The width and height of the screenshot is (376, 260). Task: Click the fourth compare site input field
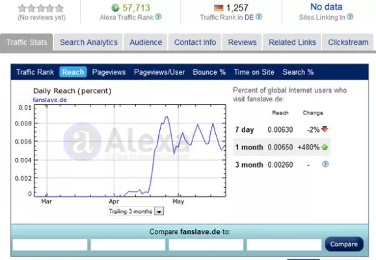[x=284, y=244]
